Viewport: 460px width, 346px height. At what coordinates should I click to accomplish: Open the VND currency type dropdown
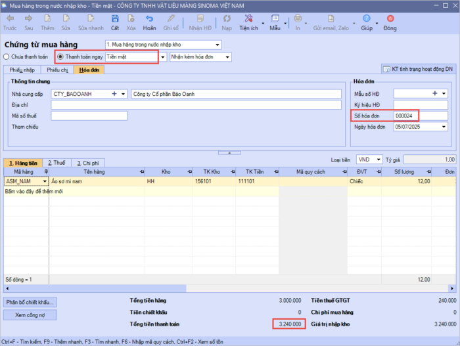pyautogui.click(x=379, y=160)
